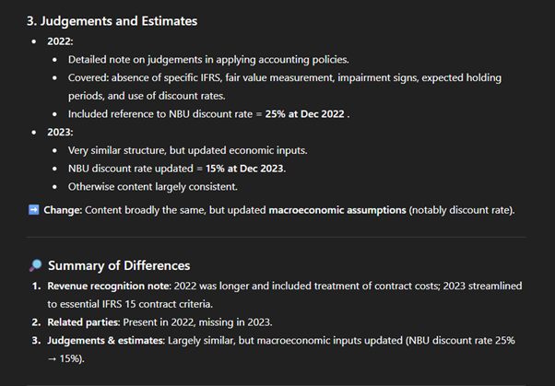This screenshot has width=555, height=386.
Task: Click the horizontal divider line above Summary
Action: 277,238
